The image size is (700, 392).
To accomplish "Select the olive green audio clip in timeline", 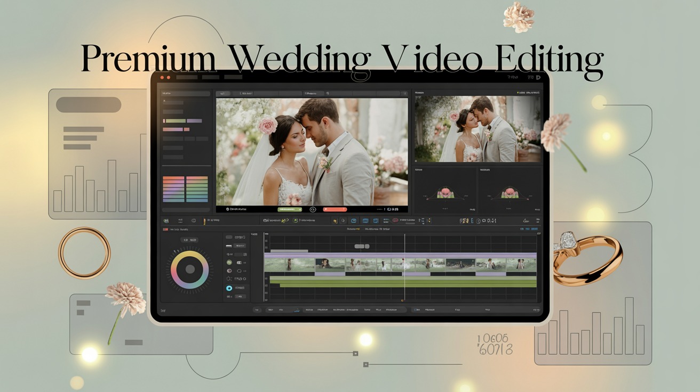I will (403, 282).
